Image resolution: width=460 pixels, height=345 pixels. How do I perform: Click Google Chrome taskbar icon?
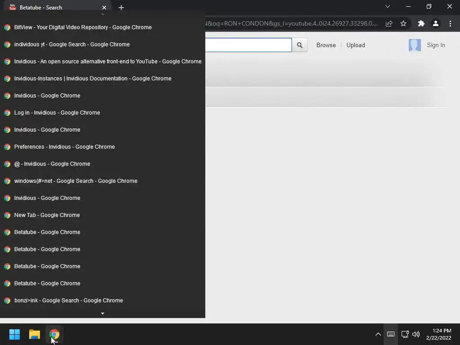click(54, 334)
